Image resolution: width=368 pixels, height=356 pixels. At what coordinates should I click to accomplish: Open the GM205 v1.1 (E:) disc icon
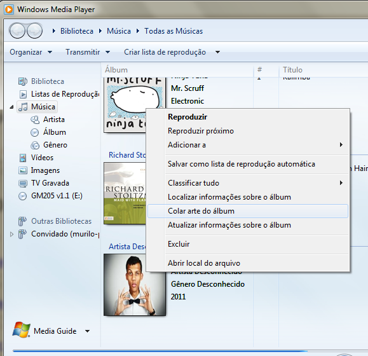pyautogui.click(x=22, y=196)
